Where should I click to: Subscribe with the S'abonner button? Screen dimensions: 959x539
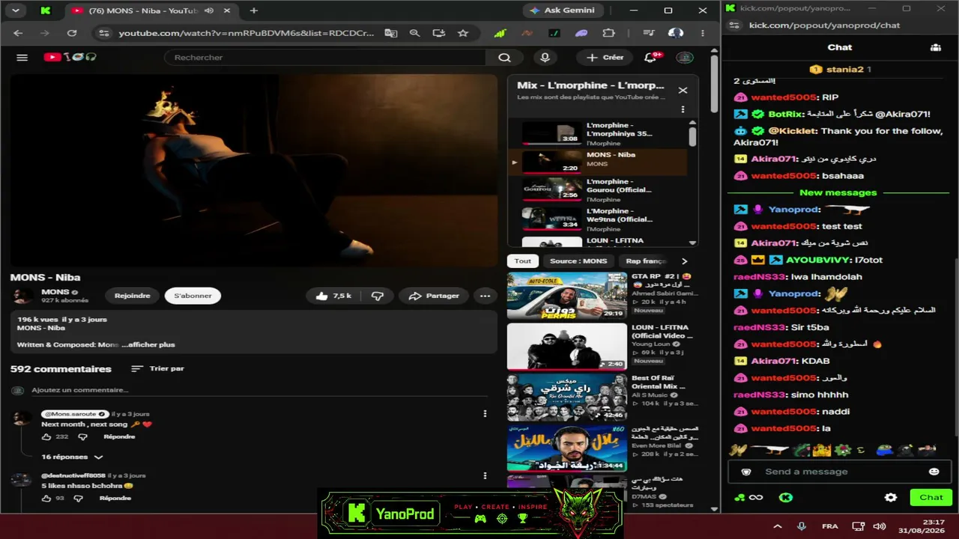193,296
